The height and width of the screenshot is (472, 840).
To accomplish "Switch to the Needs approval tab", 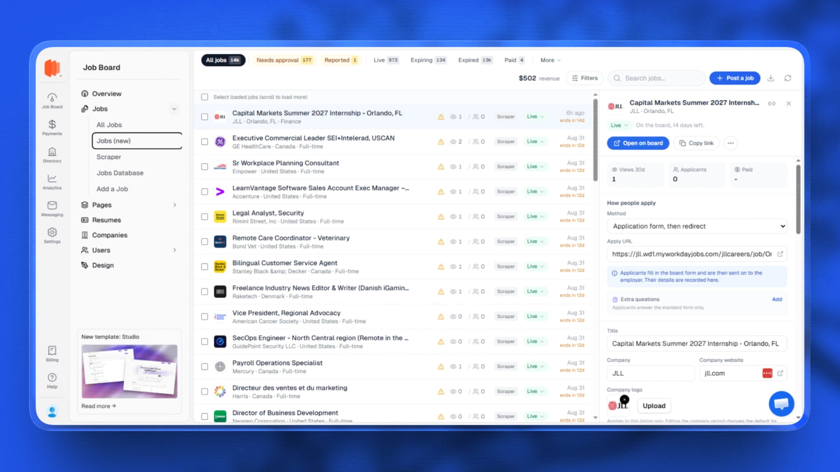I will pyautogui.click(x=284, y=60).
